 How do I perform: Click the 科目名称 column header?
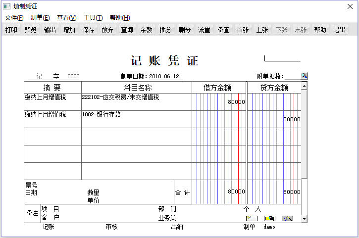coord(137,88)
